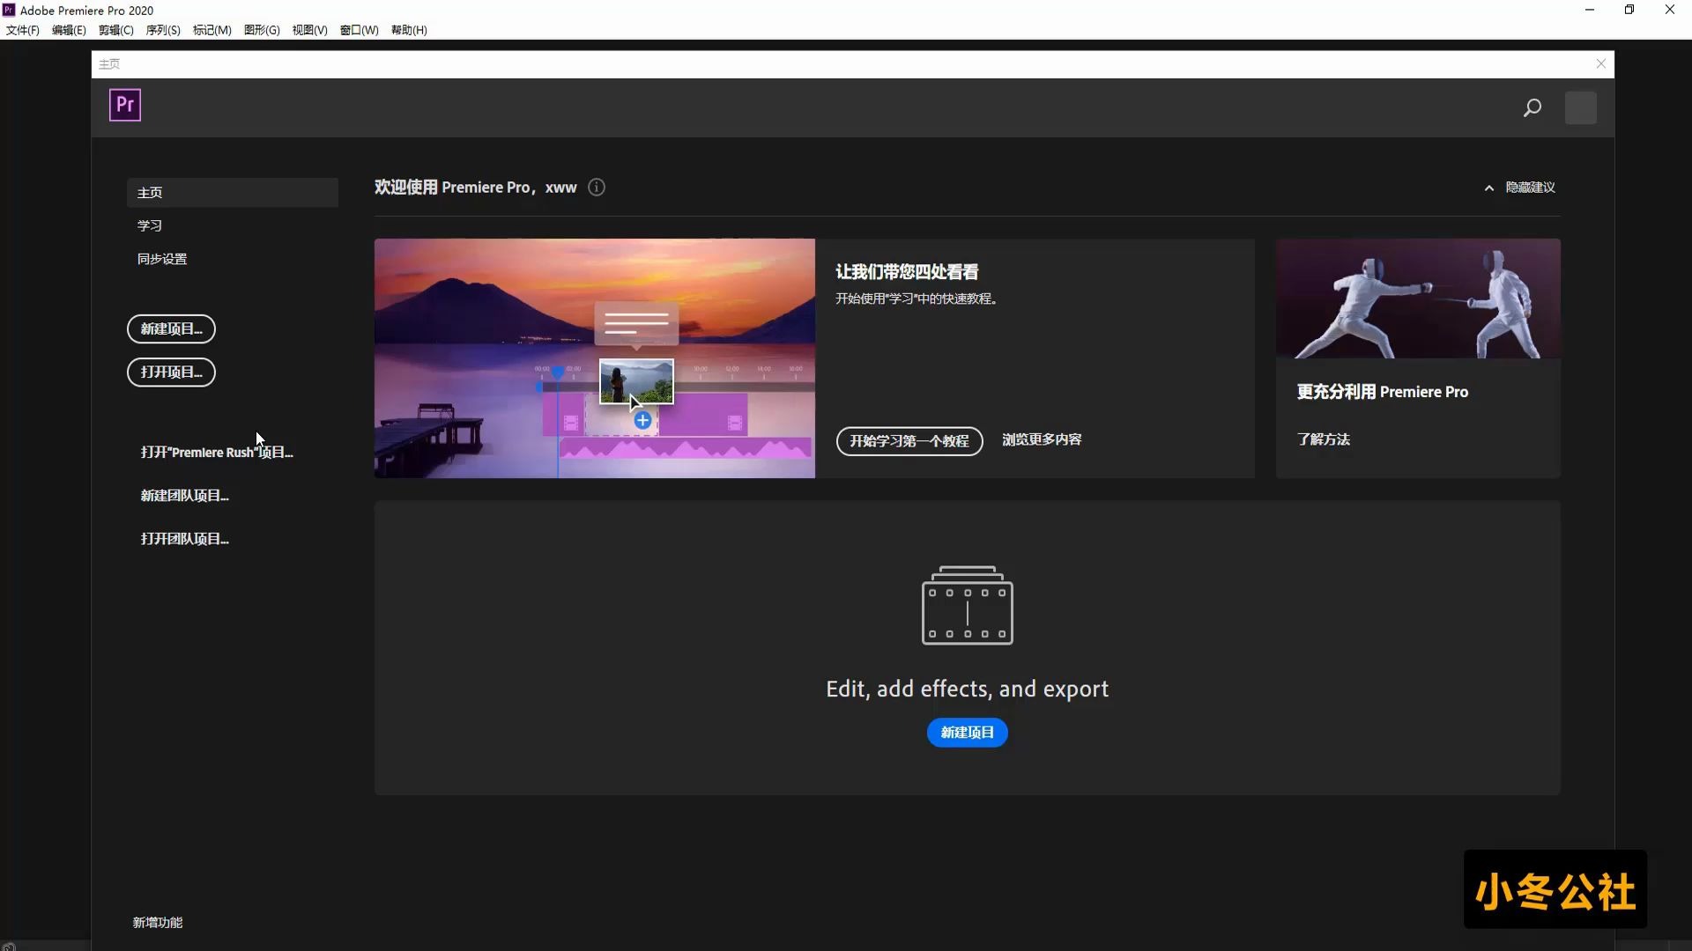Click 开始学习第一个教程 button
Image resolution: width=1692 pixels, height=951 pixels.
pyautogui.click(x=909, y=440)
